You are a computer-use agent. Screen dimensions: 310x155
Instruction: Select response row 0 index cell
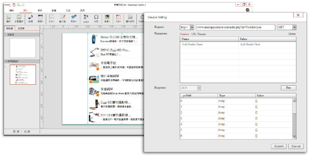click(x=199, y=101)
